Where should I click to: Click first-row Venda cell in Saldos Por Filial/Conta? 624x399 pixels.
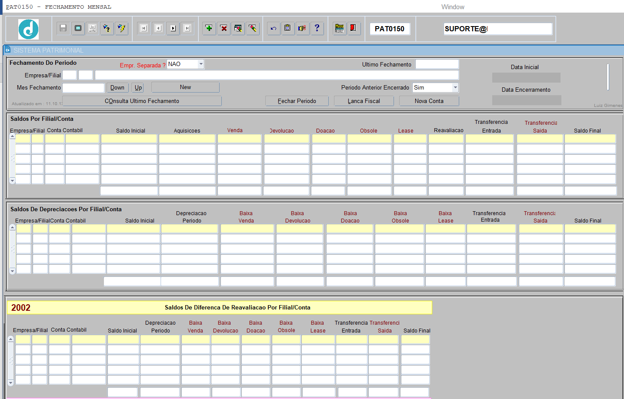(240, 138)
